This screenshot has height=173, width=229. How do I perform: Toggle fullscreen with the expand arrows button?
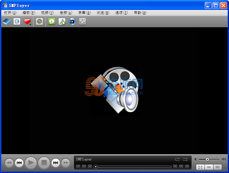(200, 167)
